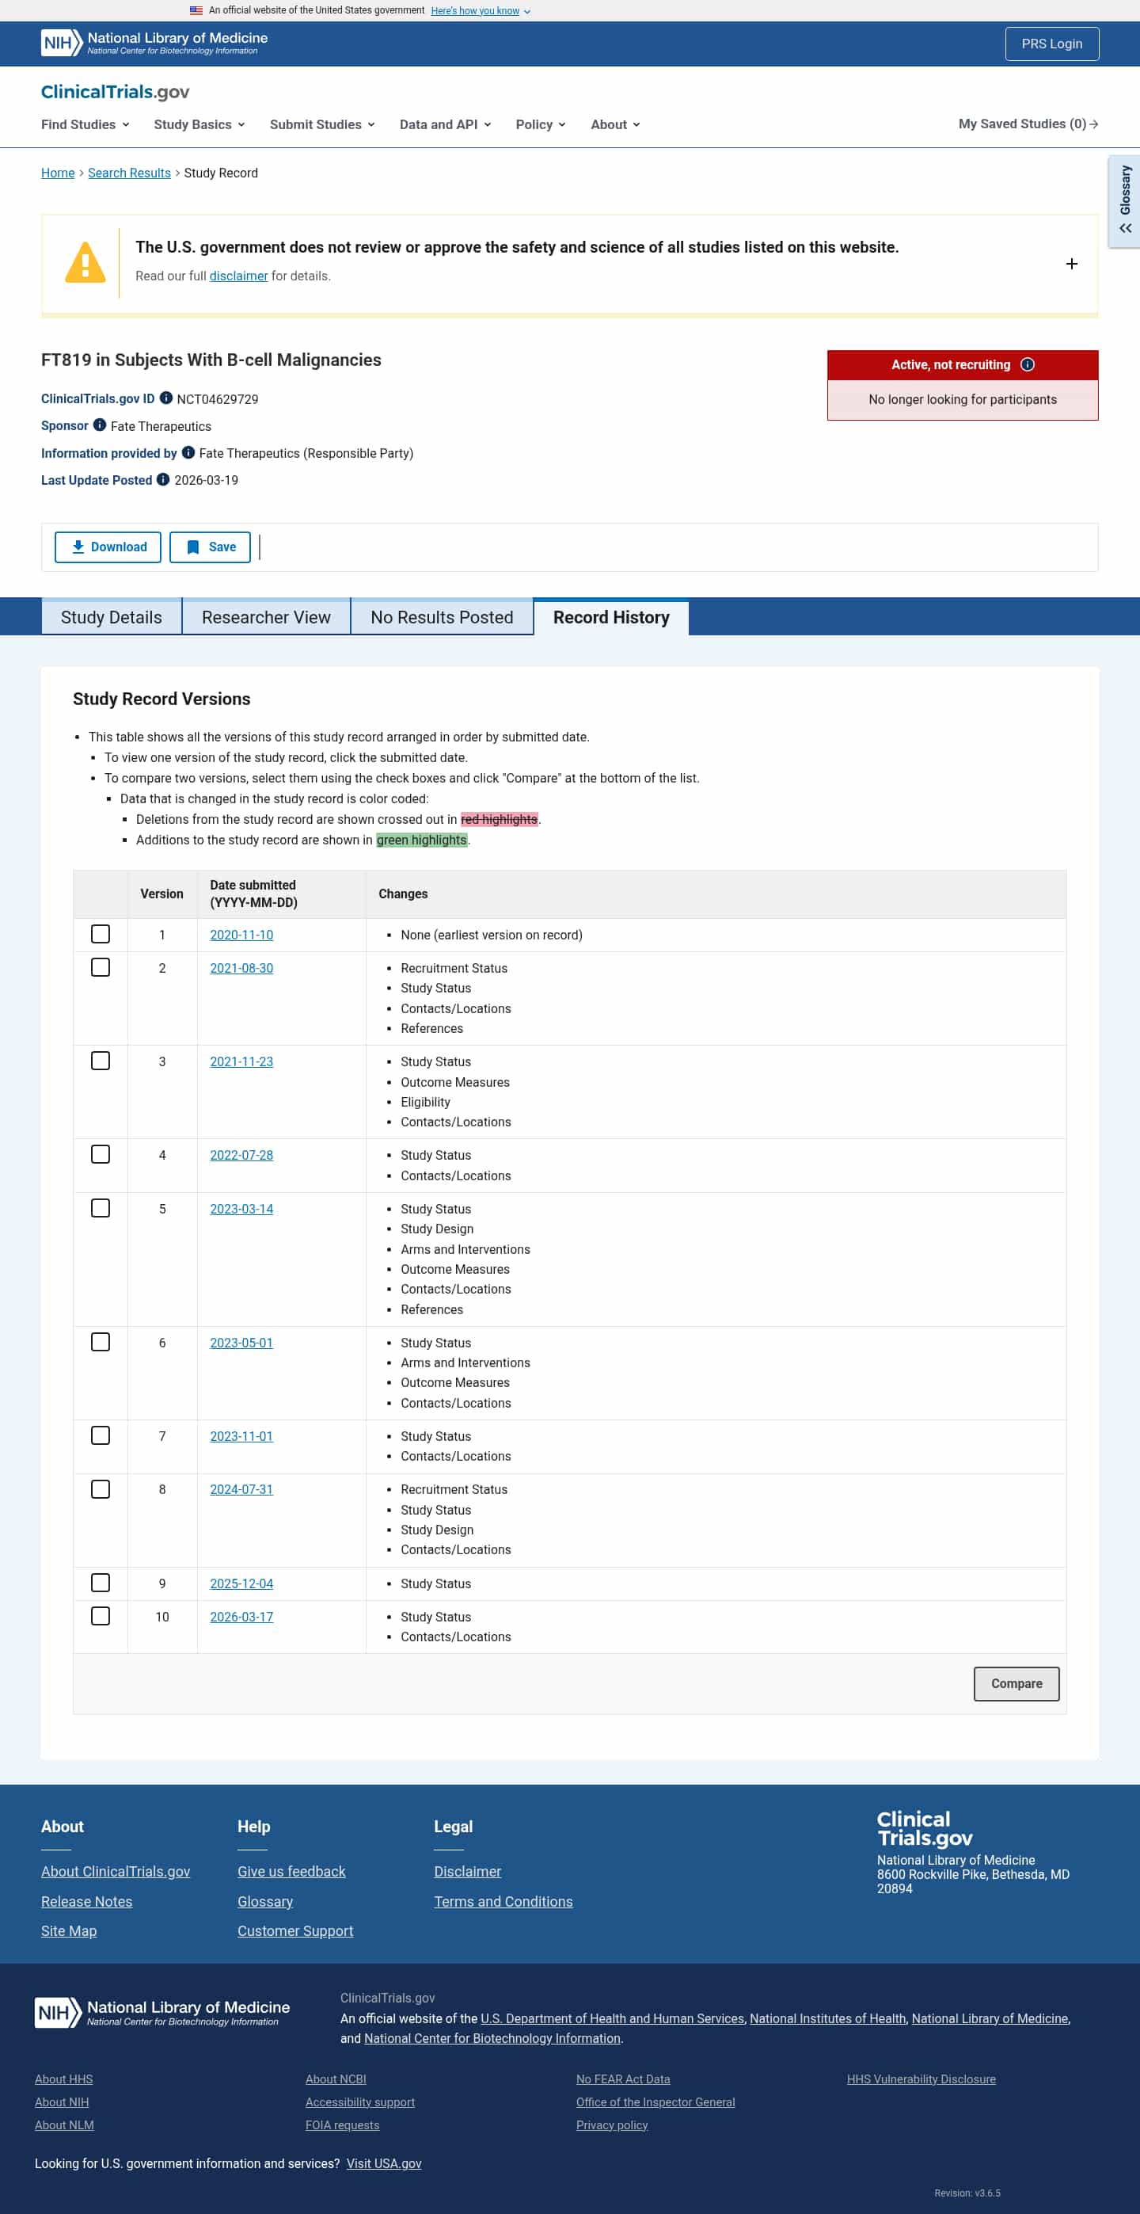Open Terms and Conditions link
The height and width of the screenshot is (2214, 1140).
pyautogui.click(x=503, y=1901)
